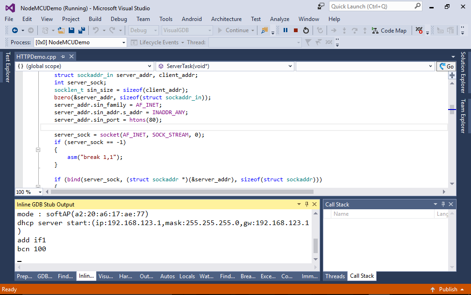Open the global scope dropdown
This screenshot has width=471, height=295.
tap(85, 66)
